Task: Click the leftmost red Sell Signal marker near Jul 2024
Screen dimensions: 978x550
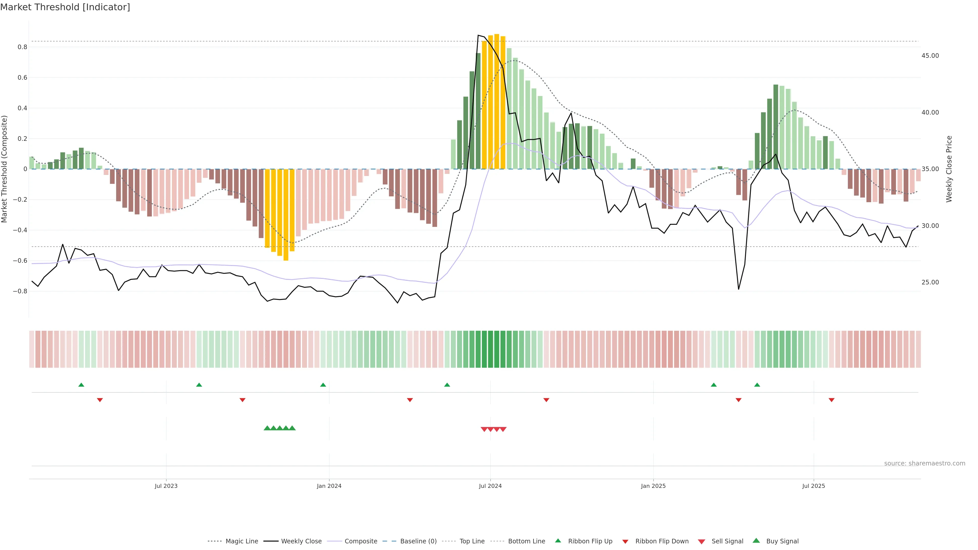Action: point(484,429)
